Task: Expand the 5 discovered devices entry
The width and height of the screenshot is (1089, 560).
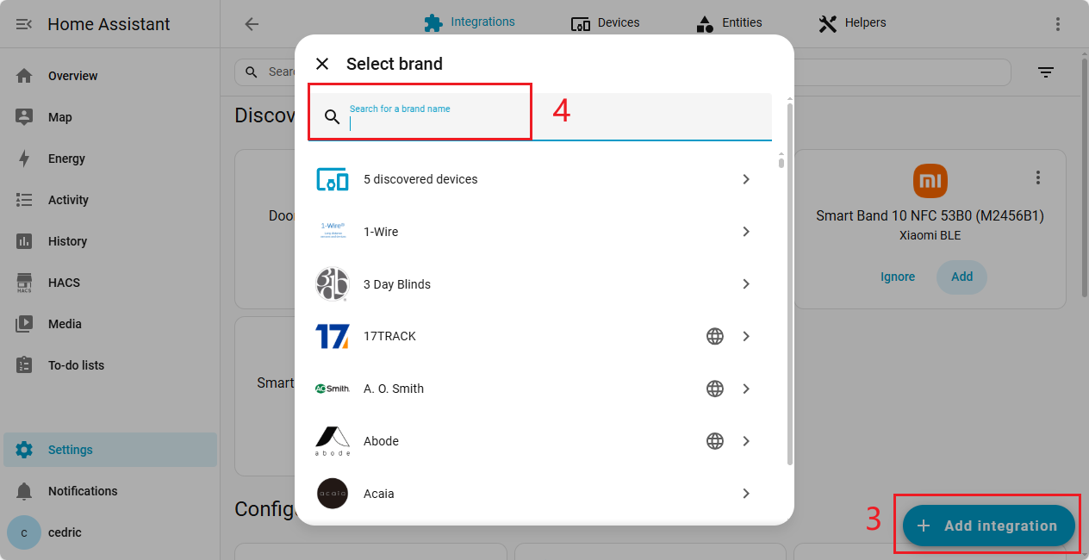Action: pyautogui.click(x=746, y=179)
